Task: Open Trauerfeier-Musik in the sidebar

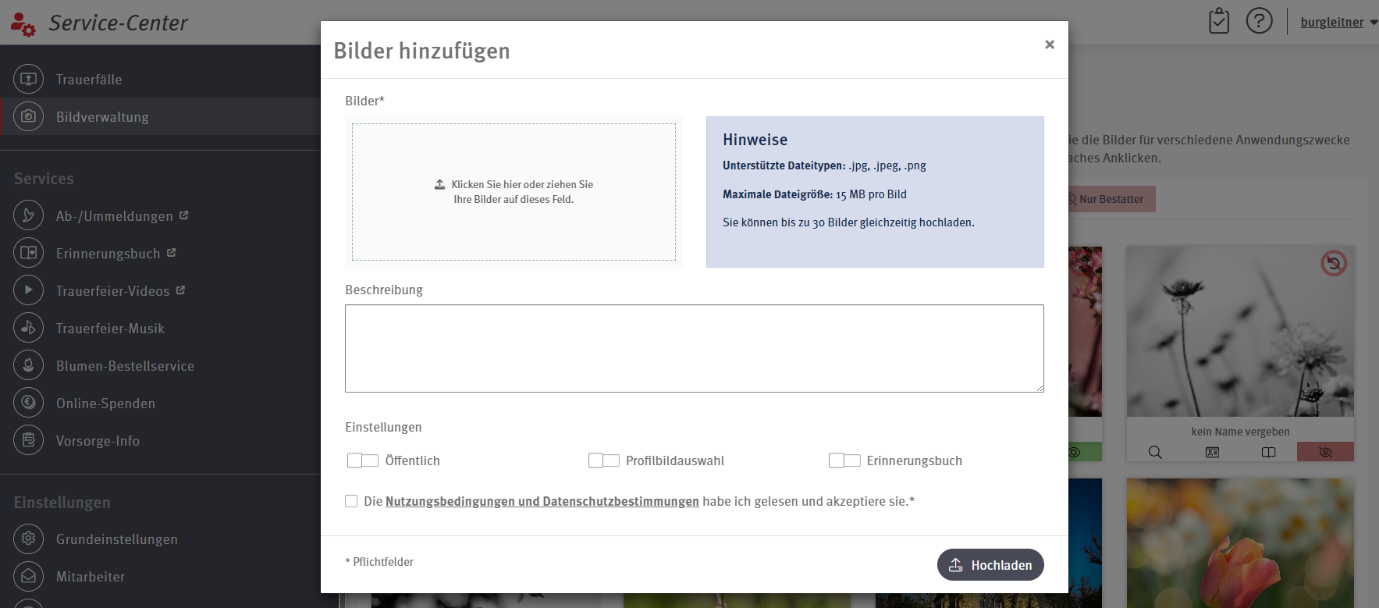Action: click(x=110, y=329)
